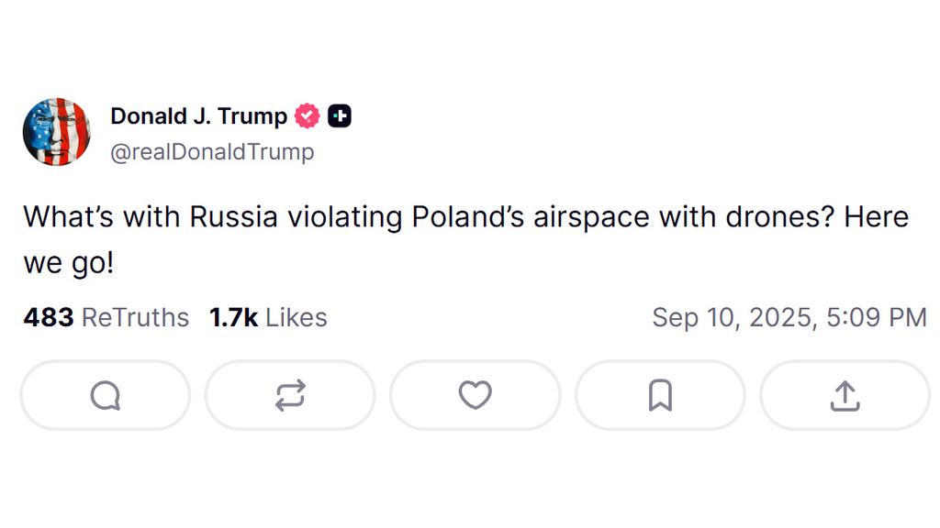Open the share upload icon
Viewport: 940px width, 528px height.
click(x=845, y=395)
